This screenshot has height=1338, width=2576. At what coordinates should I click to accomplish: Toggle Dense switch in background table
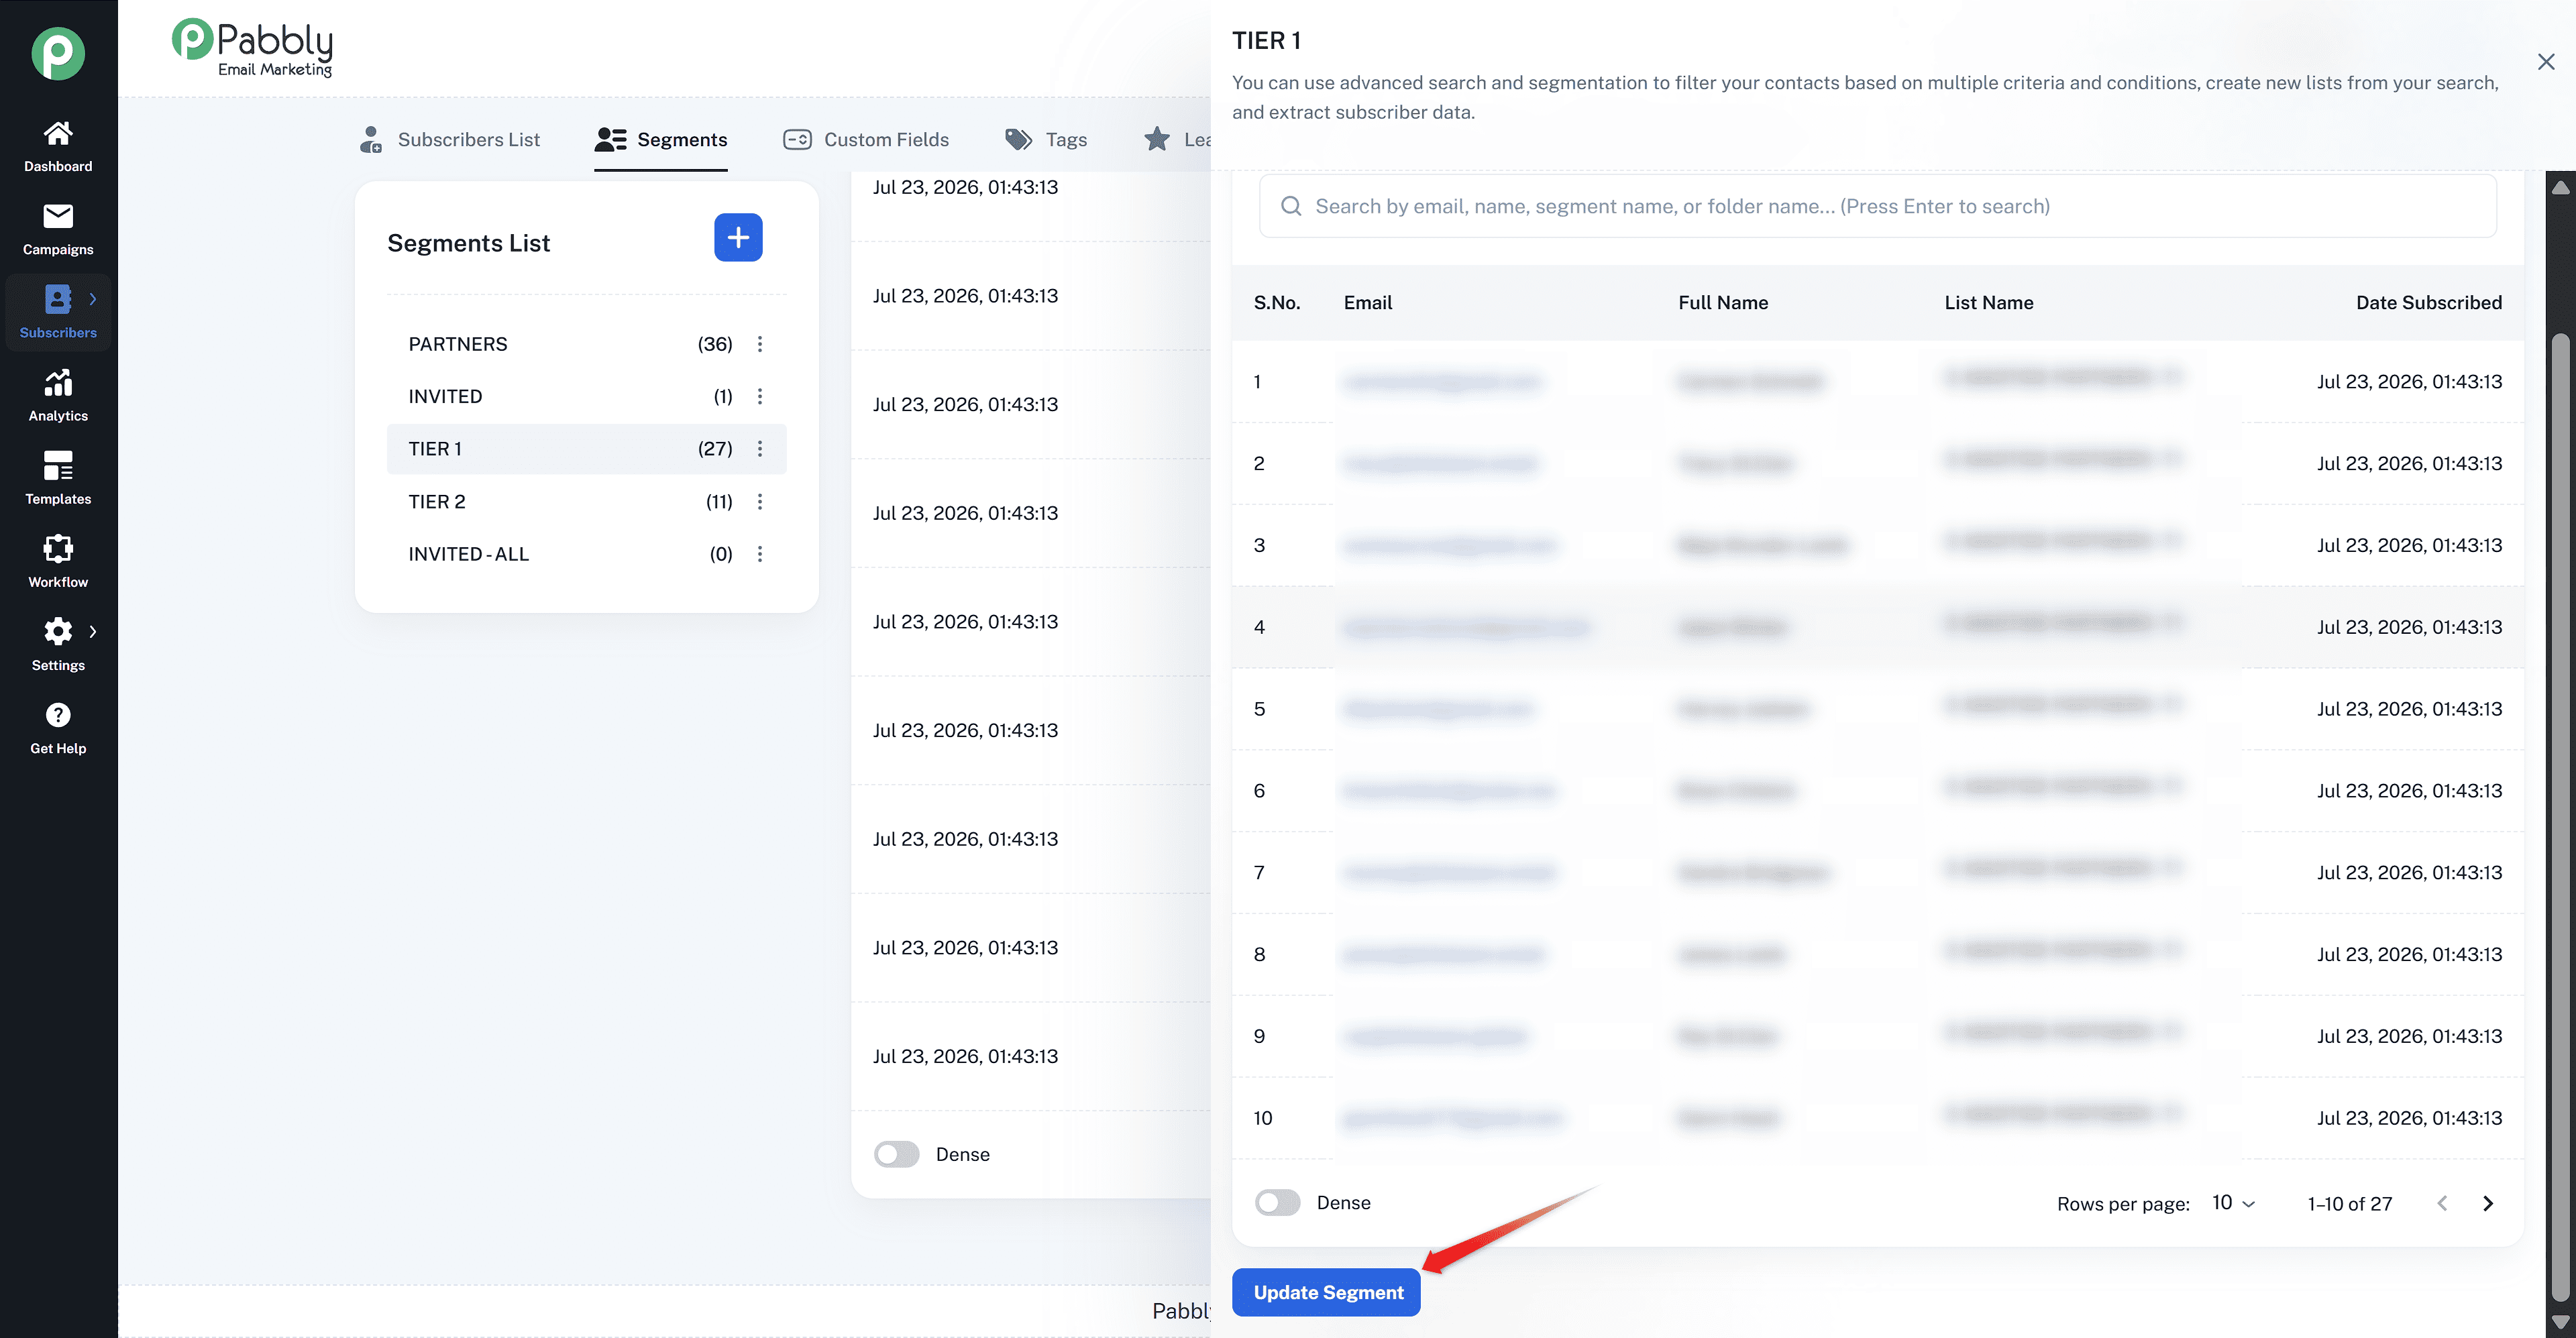(896, 1154)
